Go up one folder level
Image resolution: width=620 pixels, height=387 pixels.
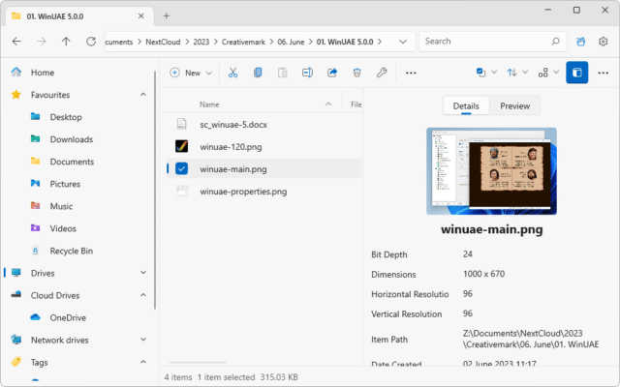tap(66, 42)
